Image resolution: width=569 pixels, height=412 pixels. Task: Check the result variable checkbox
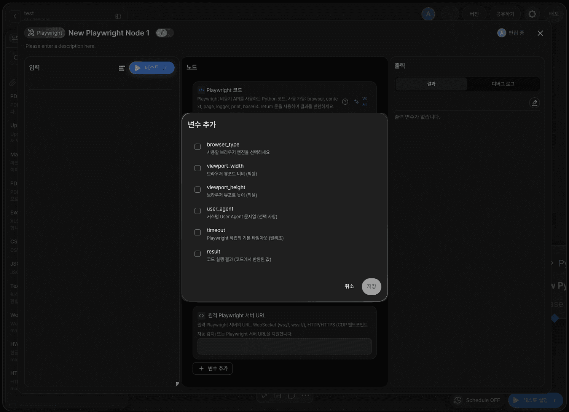pos(198,254)
